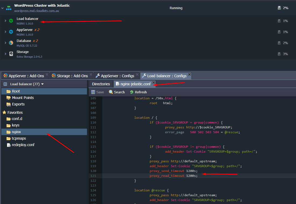Open wordpress.mel.cloudlets.com.au environment link
This screenshot has width=296, height=204.
[37, 11]
